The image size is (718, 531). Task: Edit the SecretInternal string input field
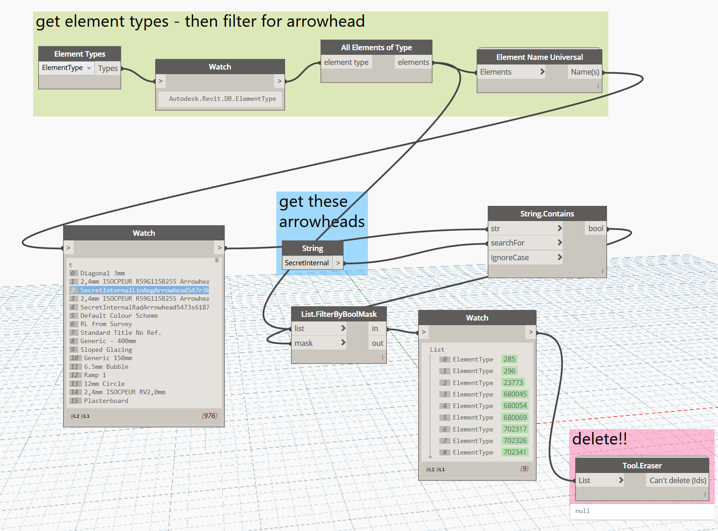(x=307, y=263)
